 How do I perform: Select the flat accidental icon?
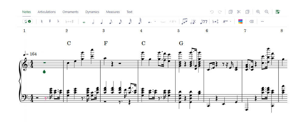pyautogui.click(x=58, y=21)
